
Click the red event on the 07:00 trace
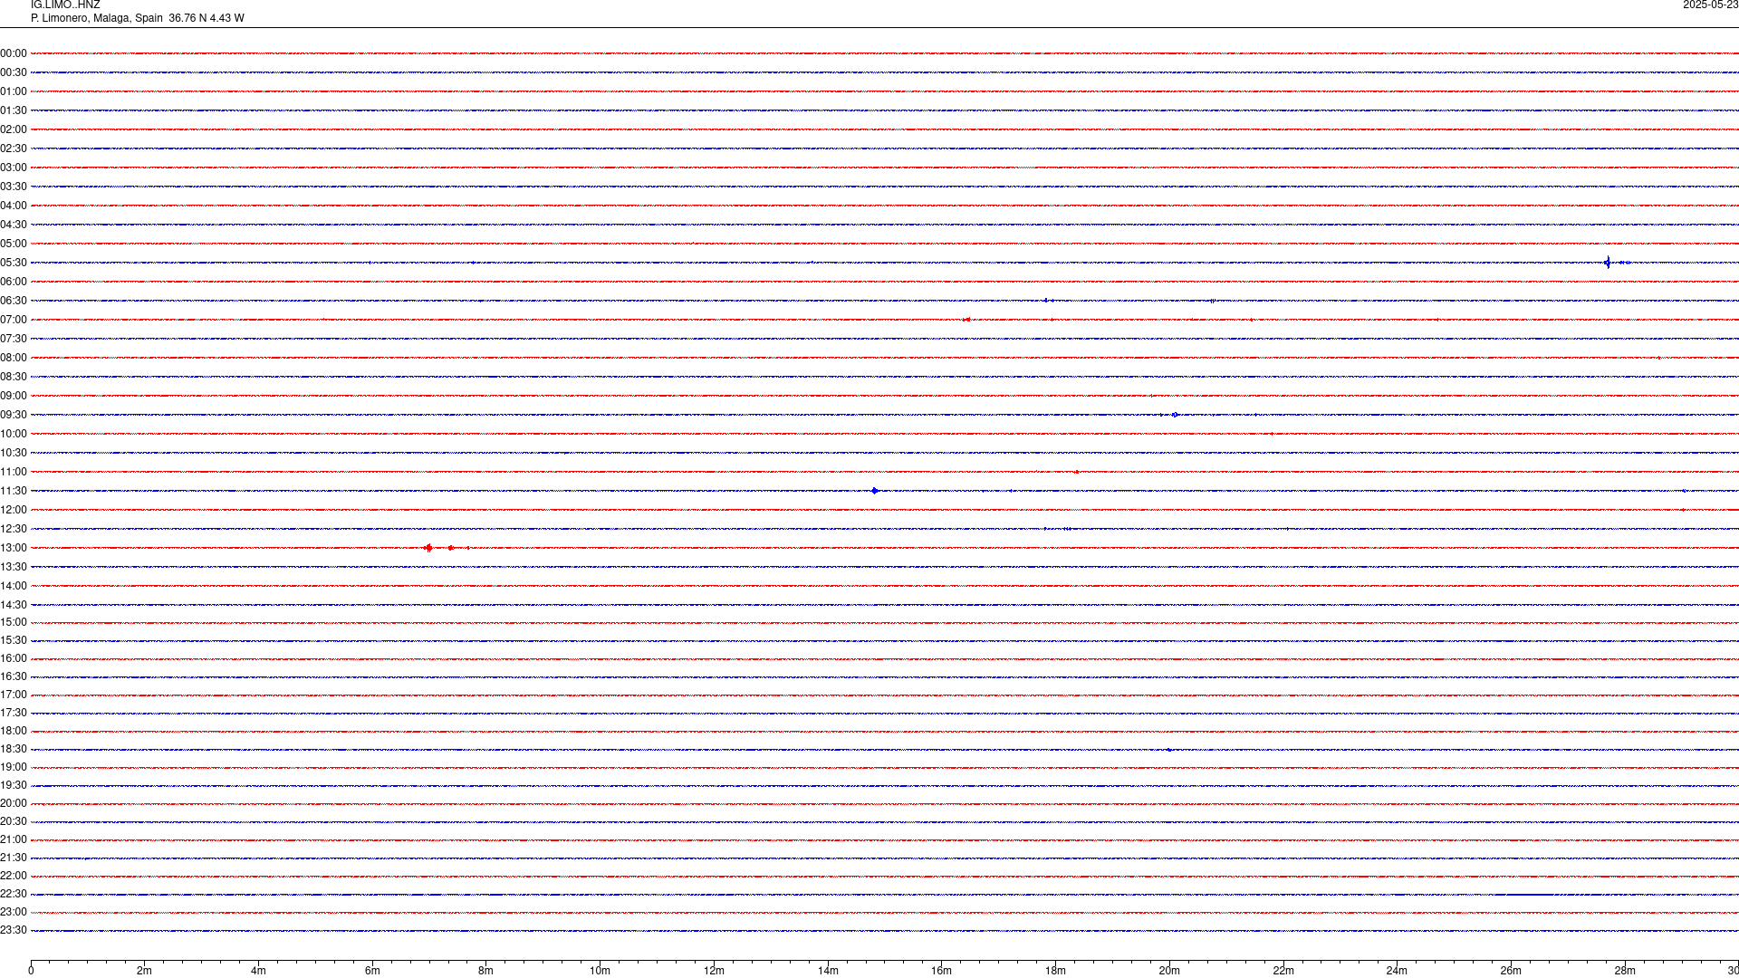coord(966,320)
